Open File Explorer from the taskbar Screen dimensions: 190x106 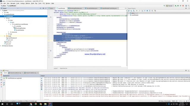pos(45,104)
